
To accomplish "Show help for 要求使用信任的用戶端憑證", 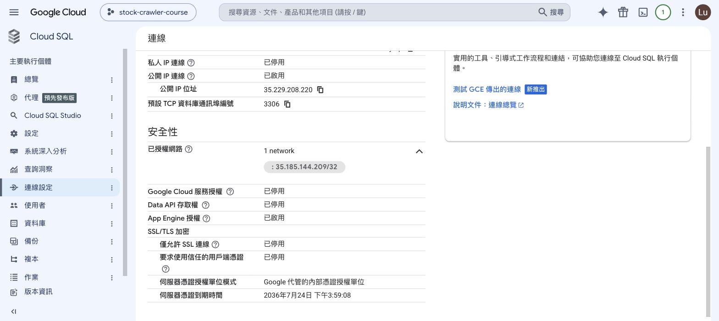I will (166, 269).
